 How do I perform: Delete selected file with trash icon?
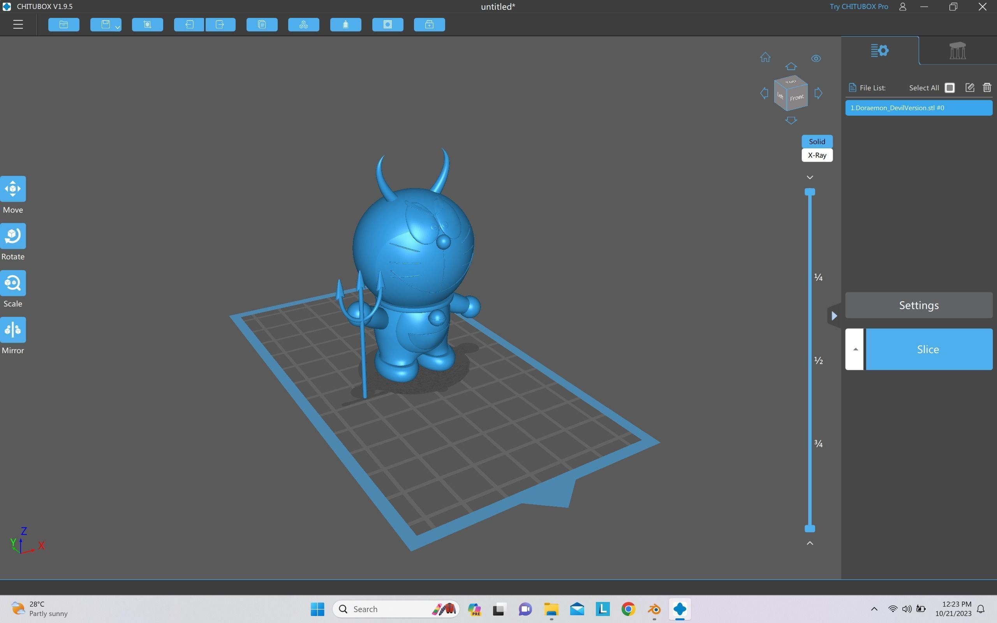[x=987, y=88]
